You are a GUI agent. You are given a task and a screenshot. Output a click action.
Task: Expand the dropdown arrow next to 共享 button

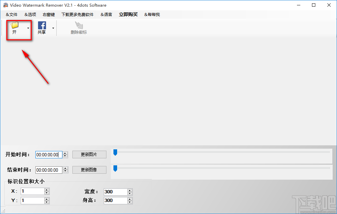(53, 28)
